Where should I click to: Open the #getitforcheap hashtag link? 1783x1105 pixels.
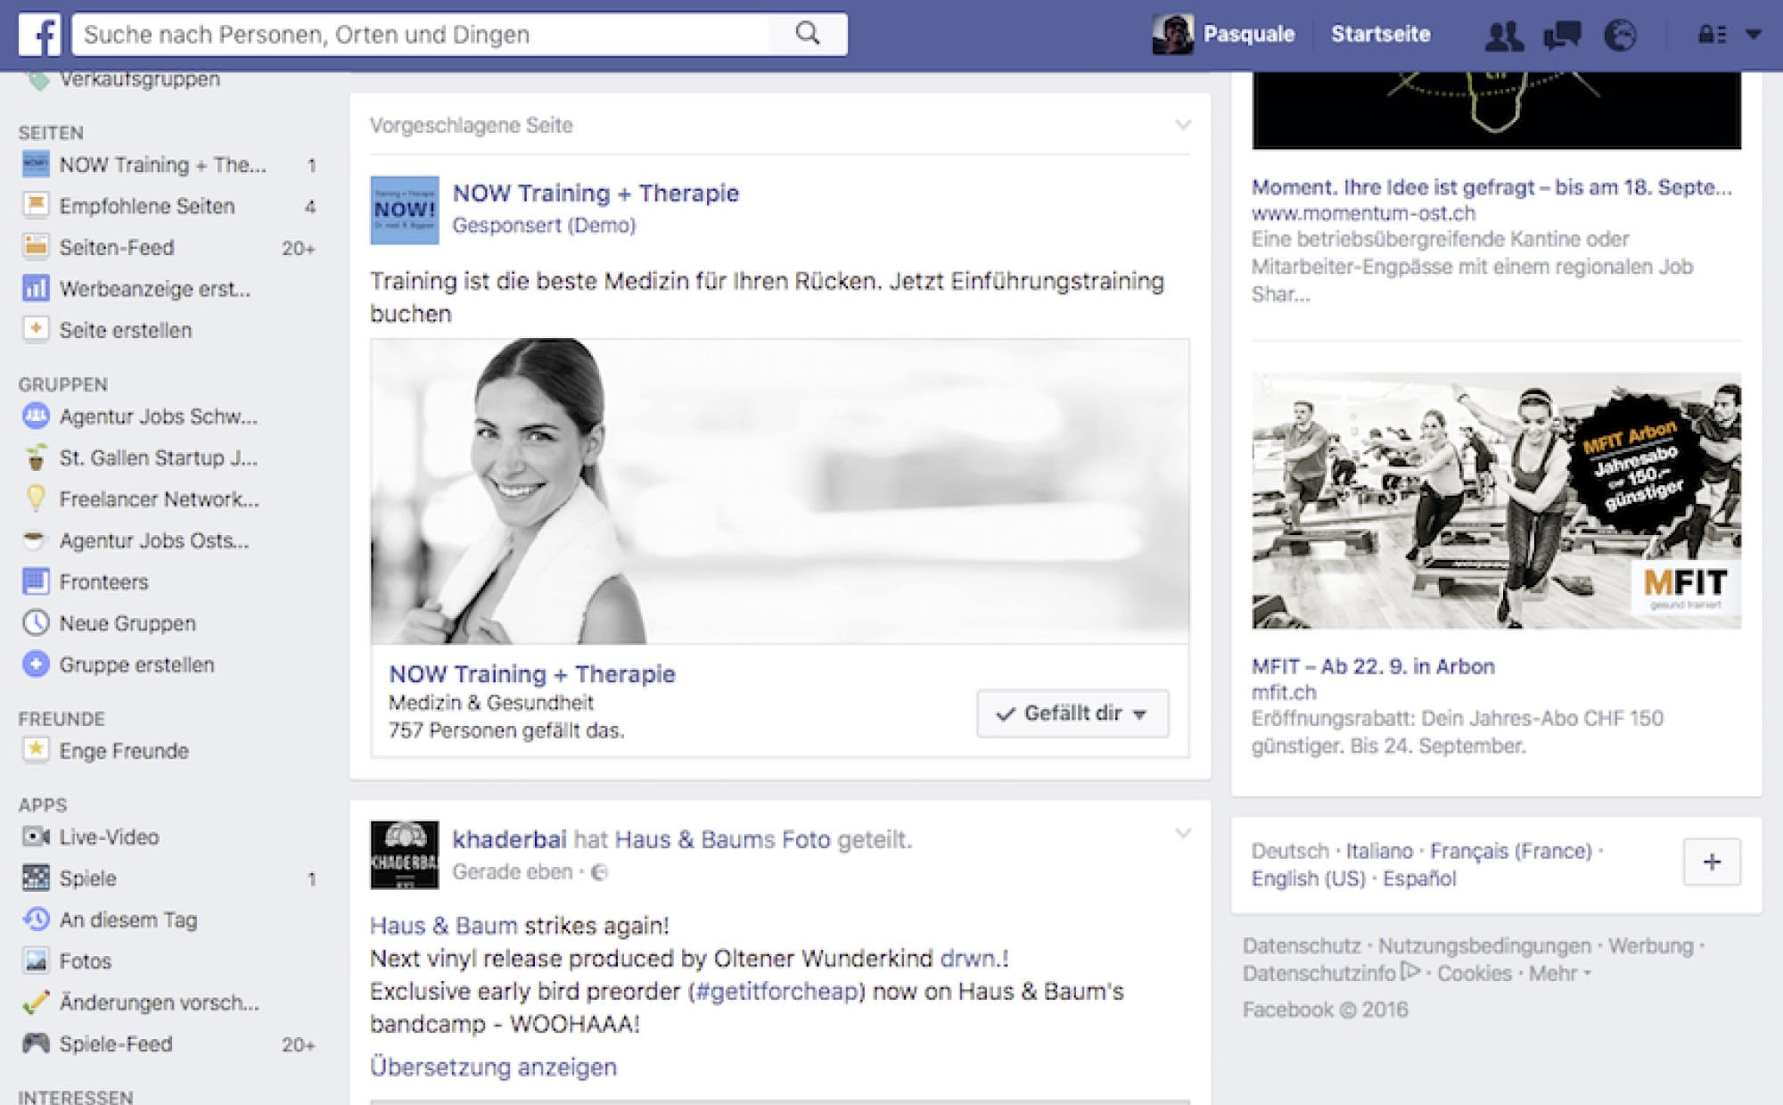pyautogui.click(x=776, y=992)
